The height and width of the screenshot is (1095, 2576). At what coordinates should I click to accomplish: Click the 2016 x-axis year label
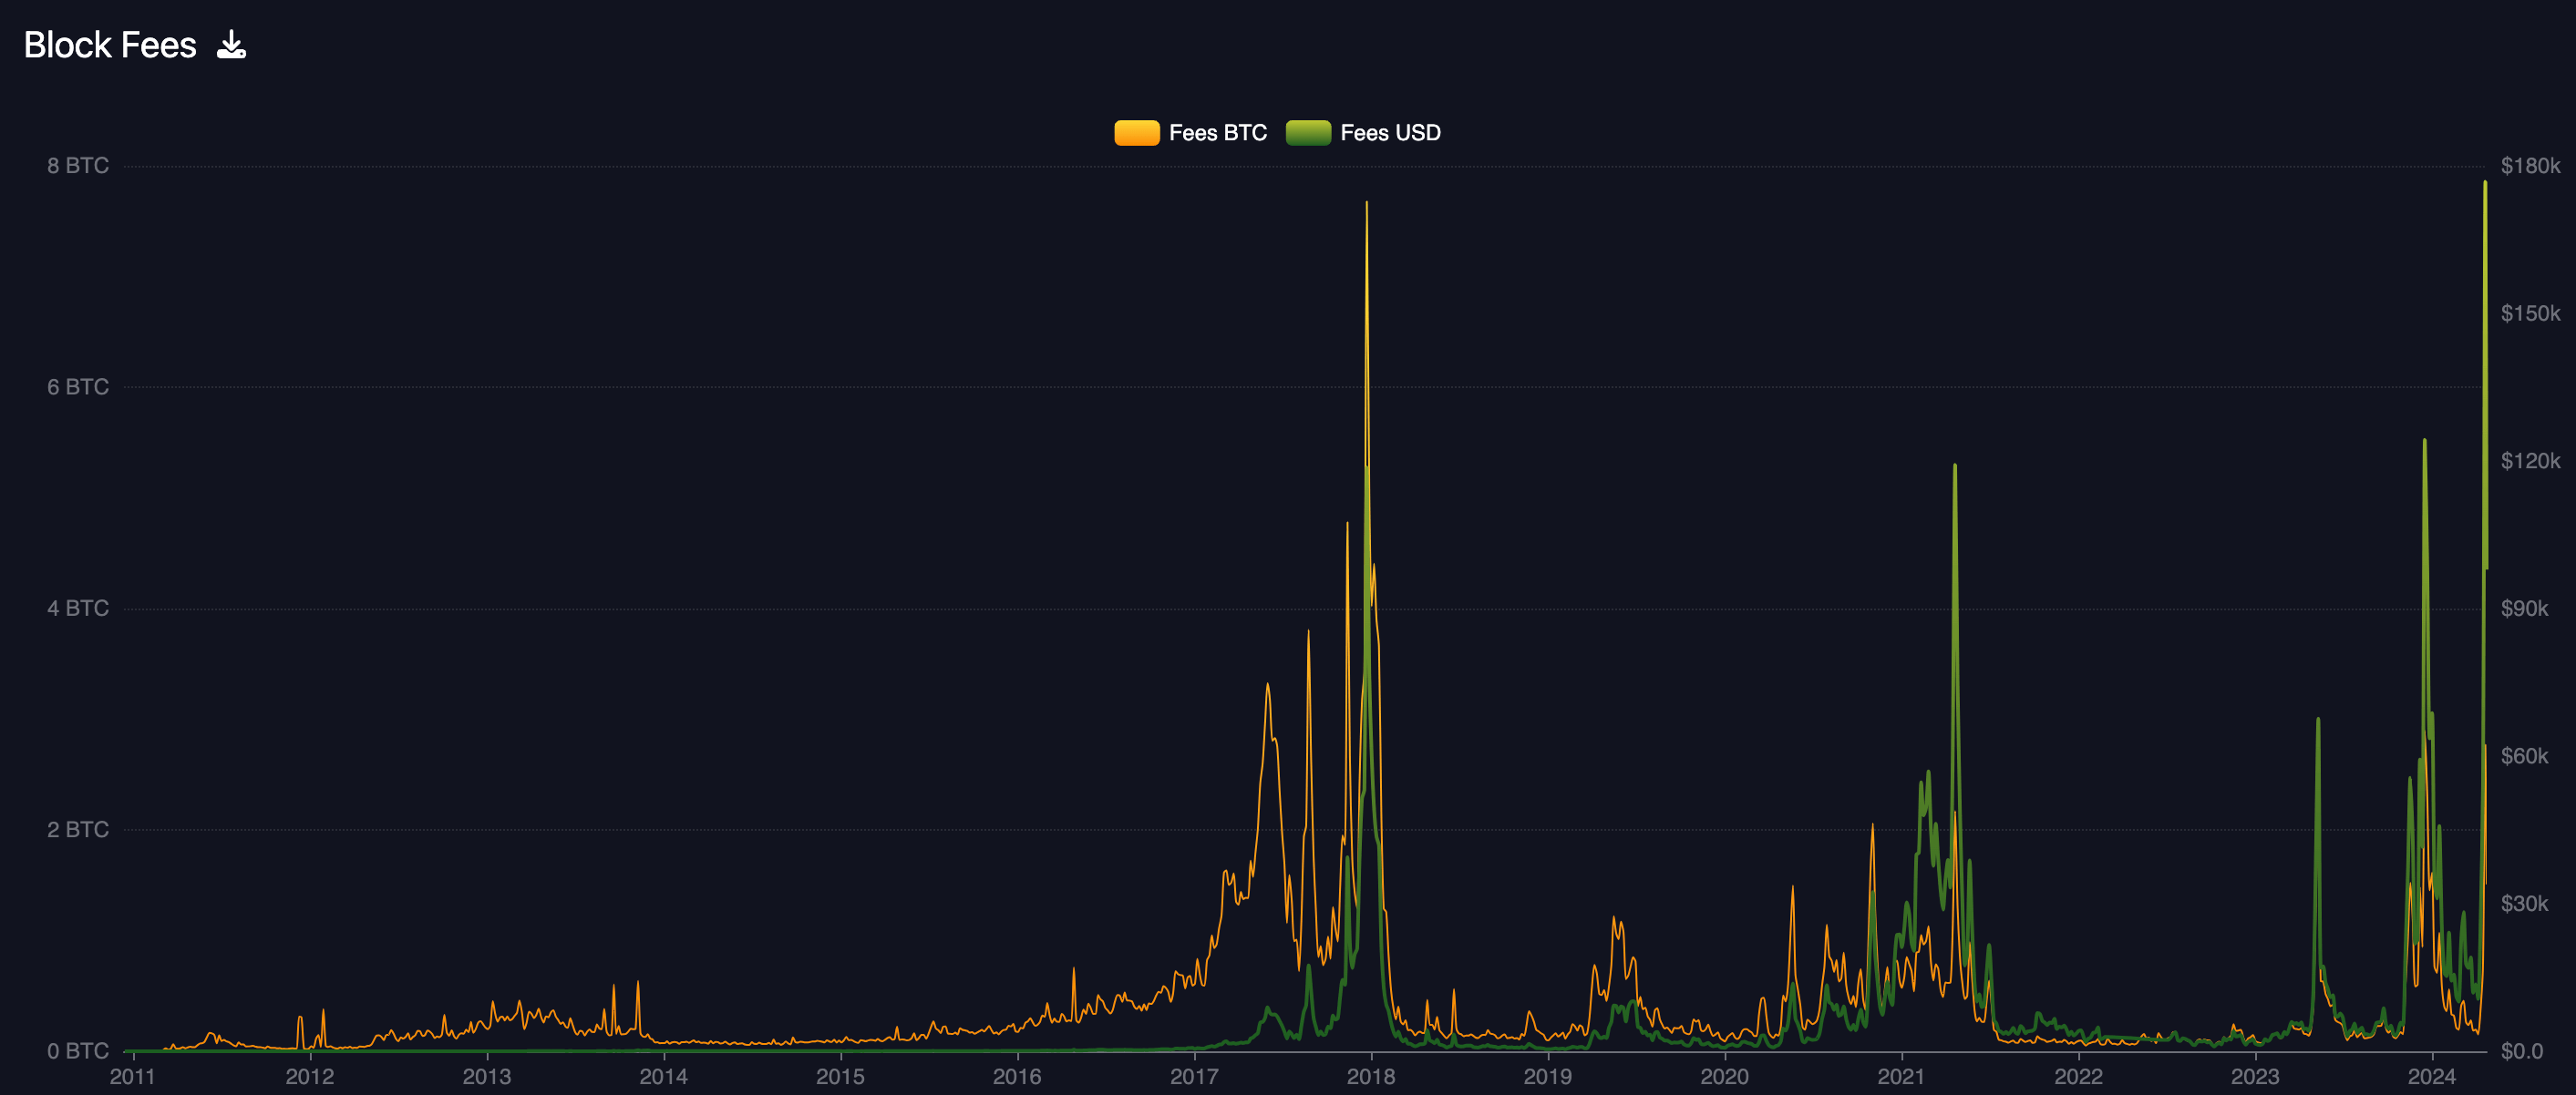click(1016, 1076)
